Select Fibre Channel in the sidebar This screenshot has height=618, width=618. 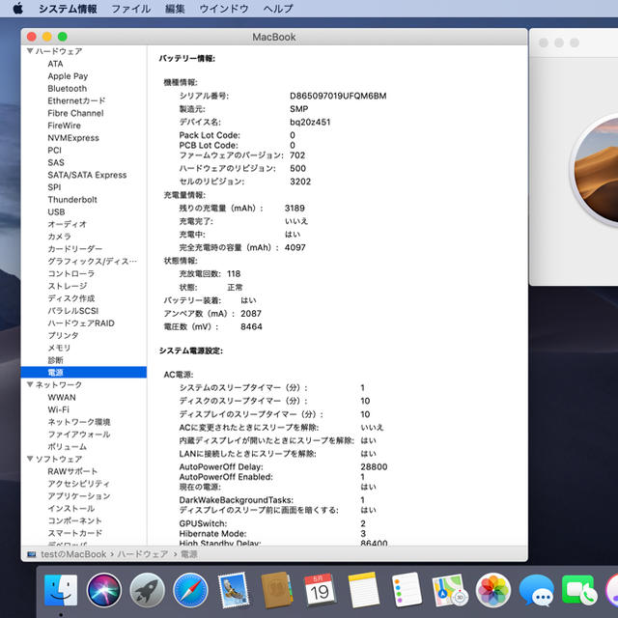pyautogui.click(x=75, y=113)
